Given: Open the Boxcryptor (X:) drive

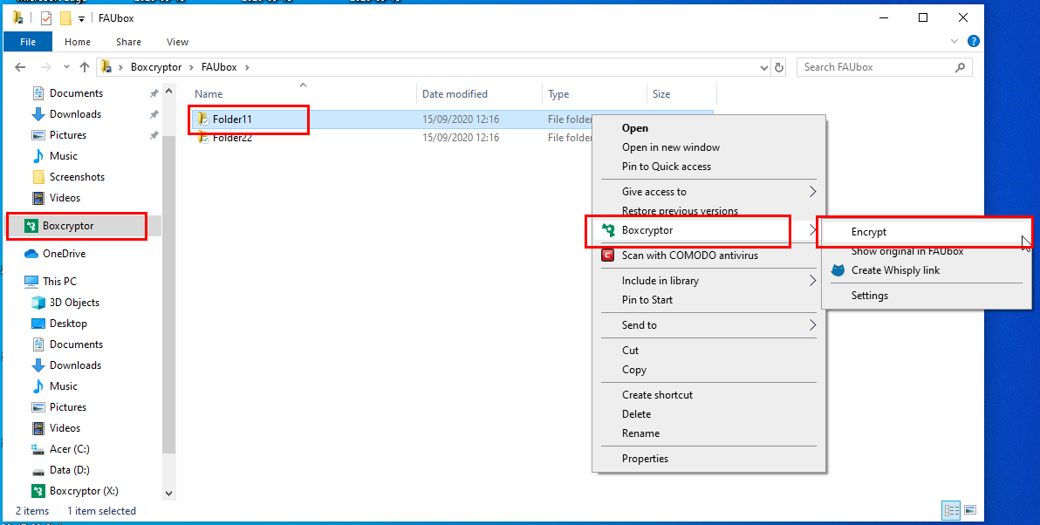Looking at the screenshot, I should pyautogui.click(x=84, y=491).
